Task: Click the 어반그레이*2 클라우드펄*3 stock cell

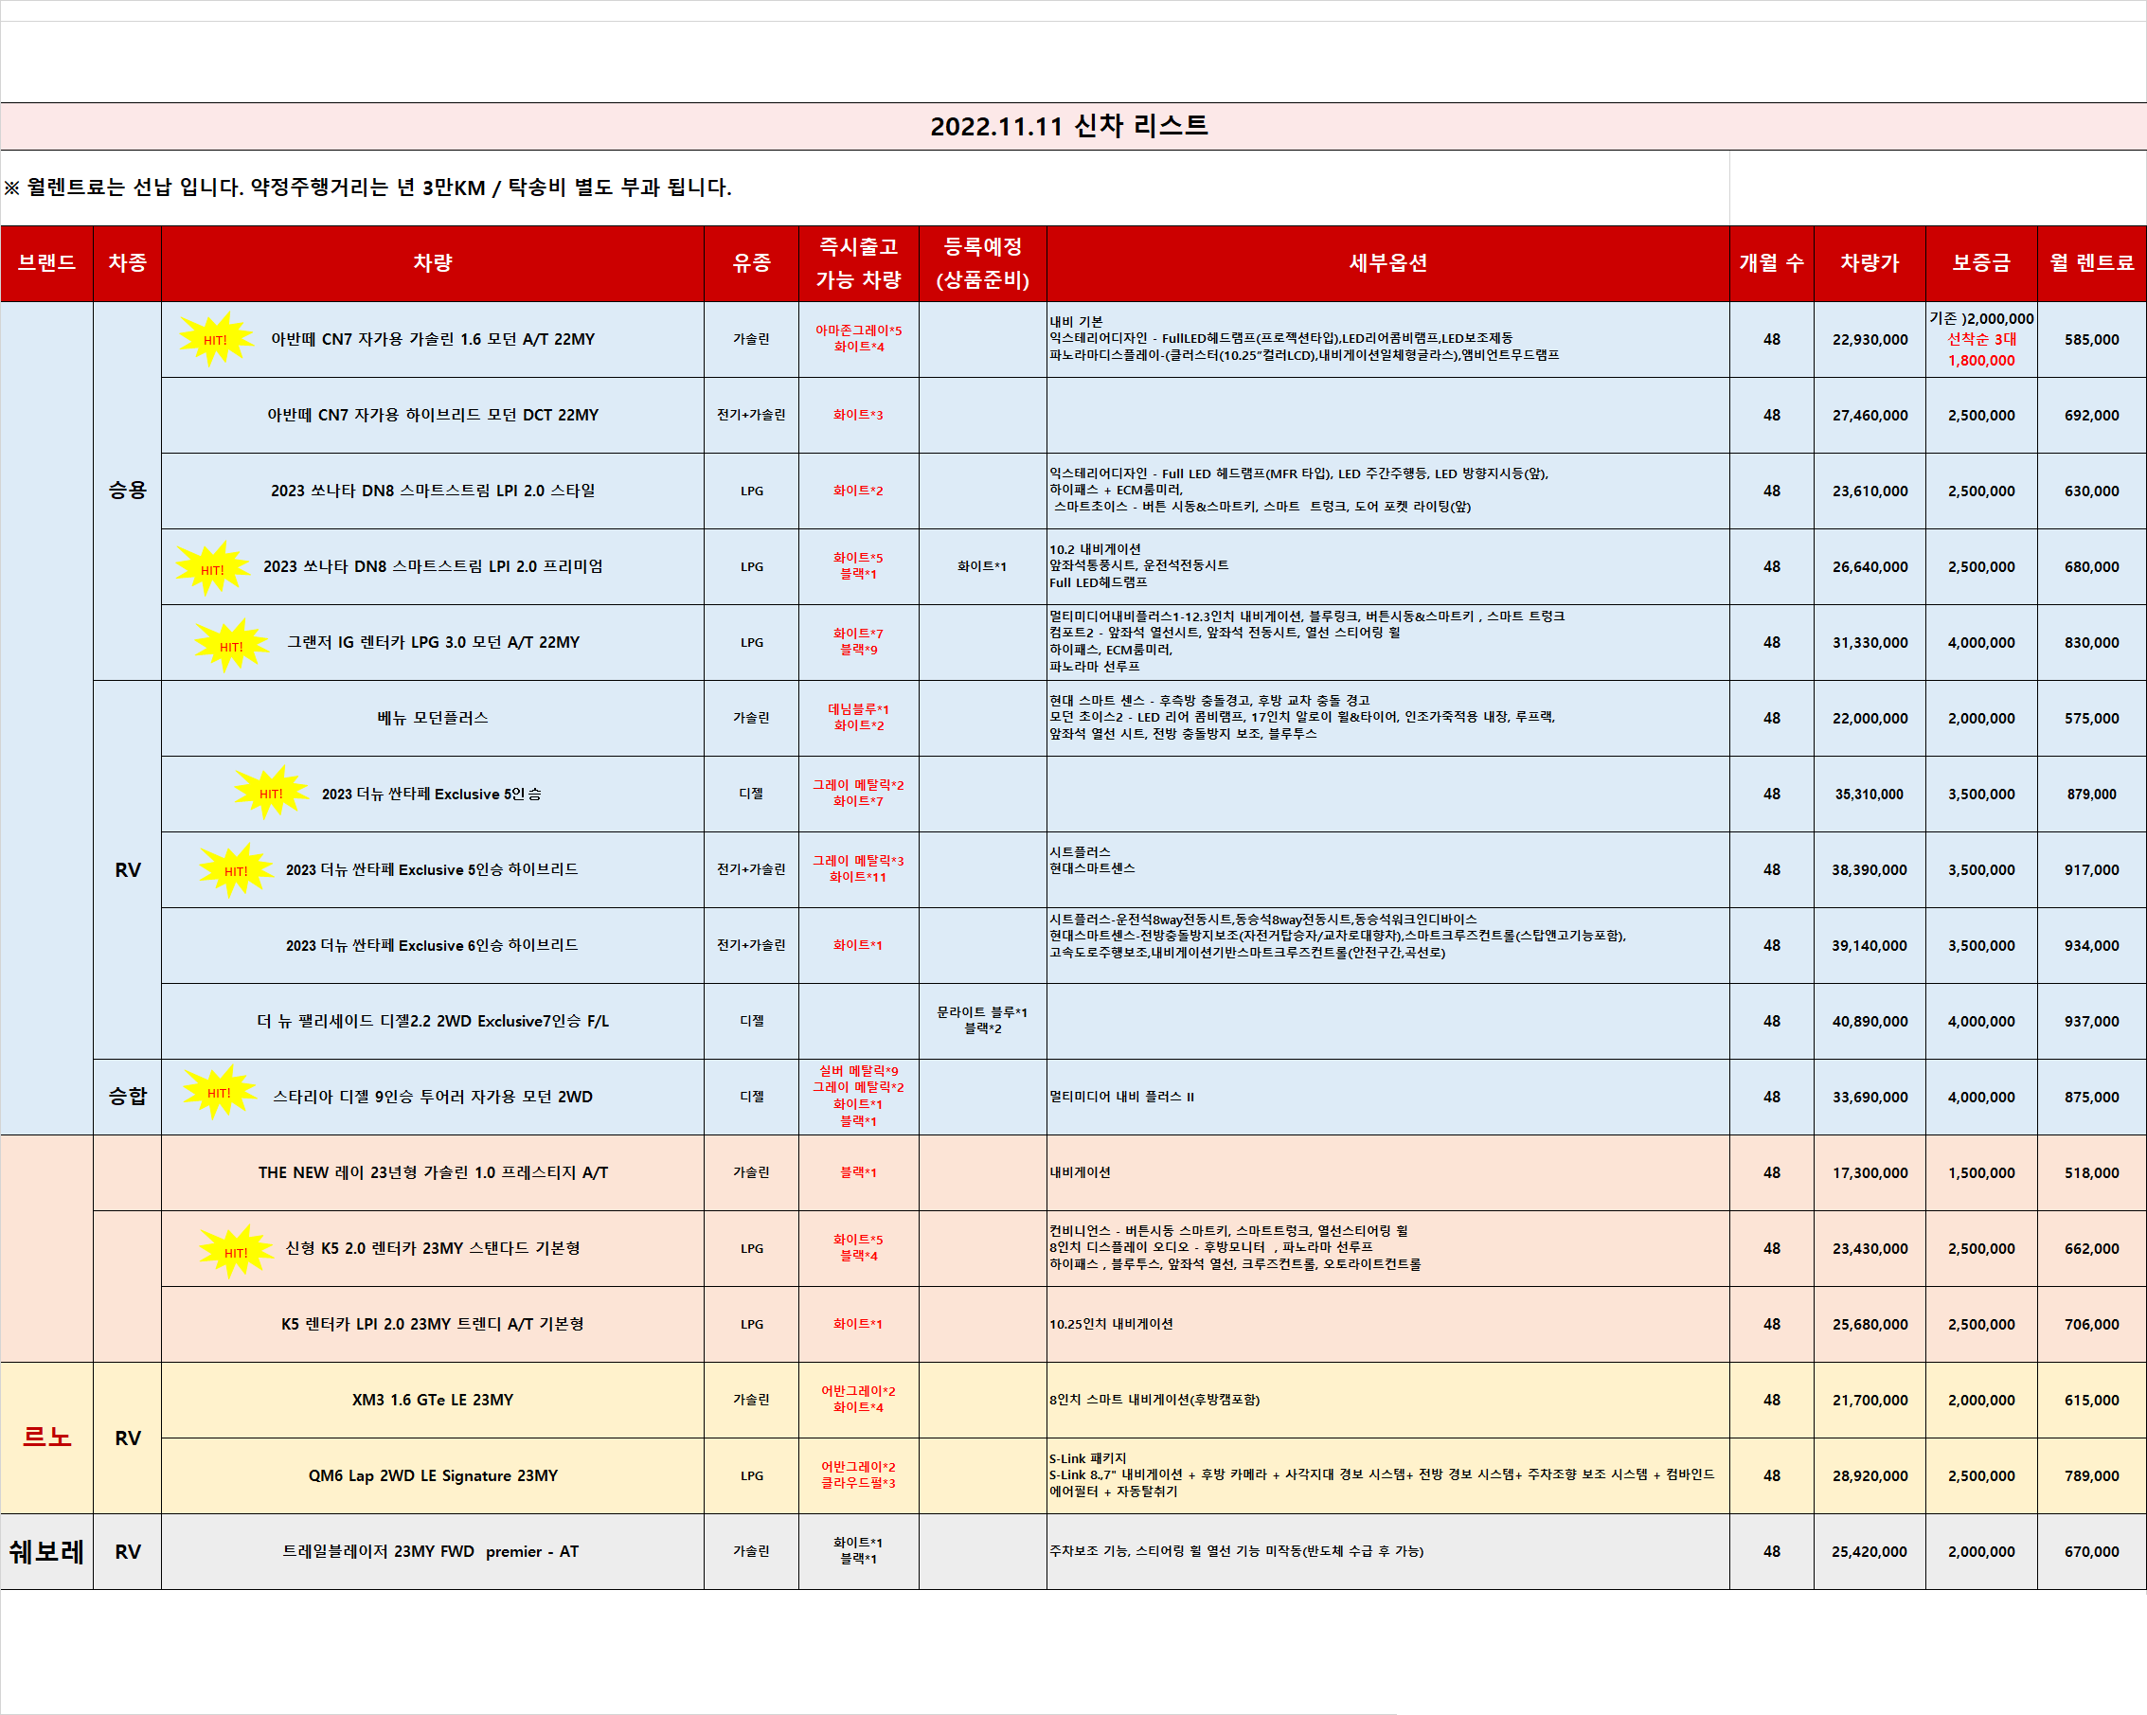Action: click(858, 1475)
